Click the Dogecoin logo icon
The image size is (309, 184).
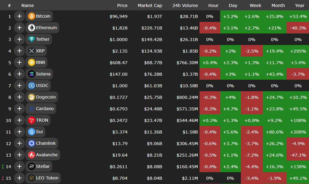click(x=31, y=97)
